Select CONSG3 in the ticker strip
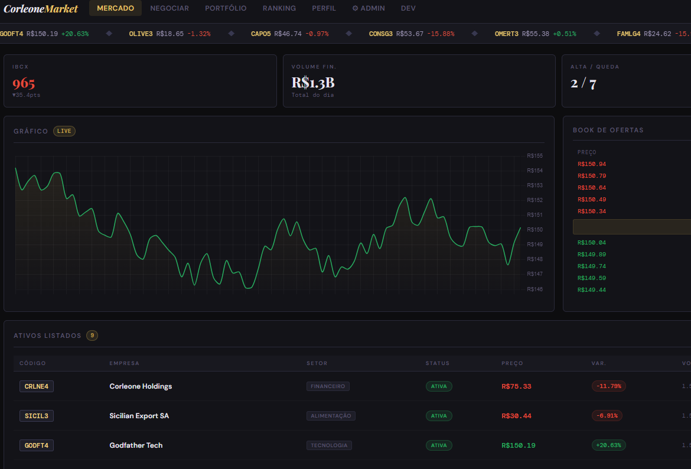Image resolution: width=691 pixels, height=469 pixels. point(381,34)
